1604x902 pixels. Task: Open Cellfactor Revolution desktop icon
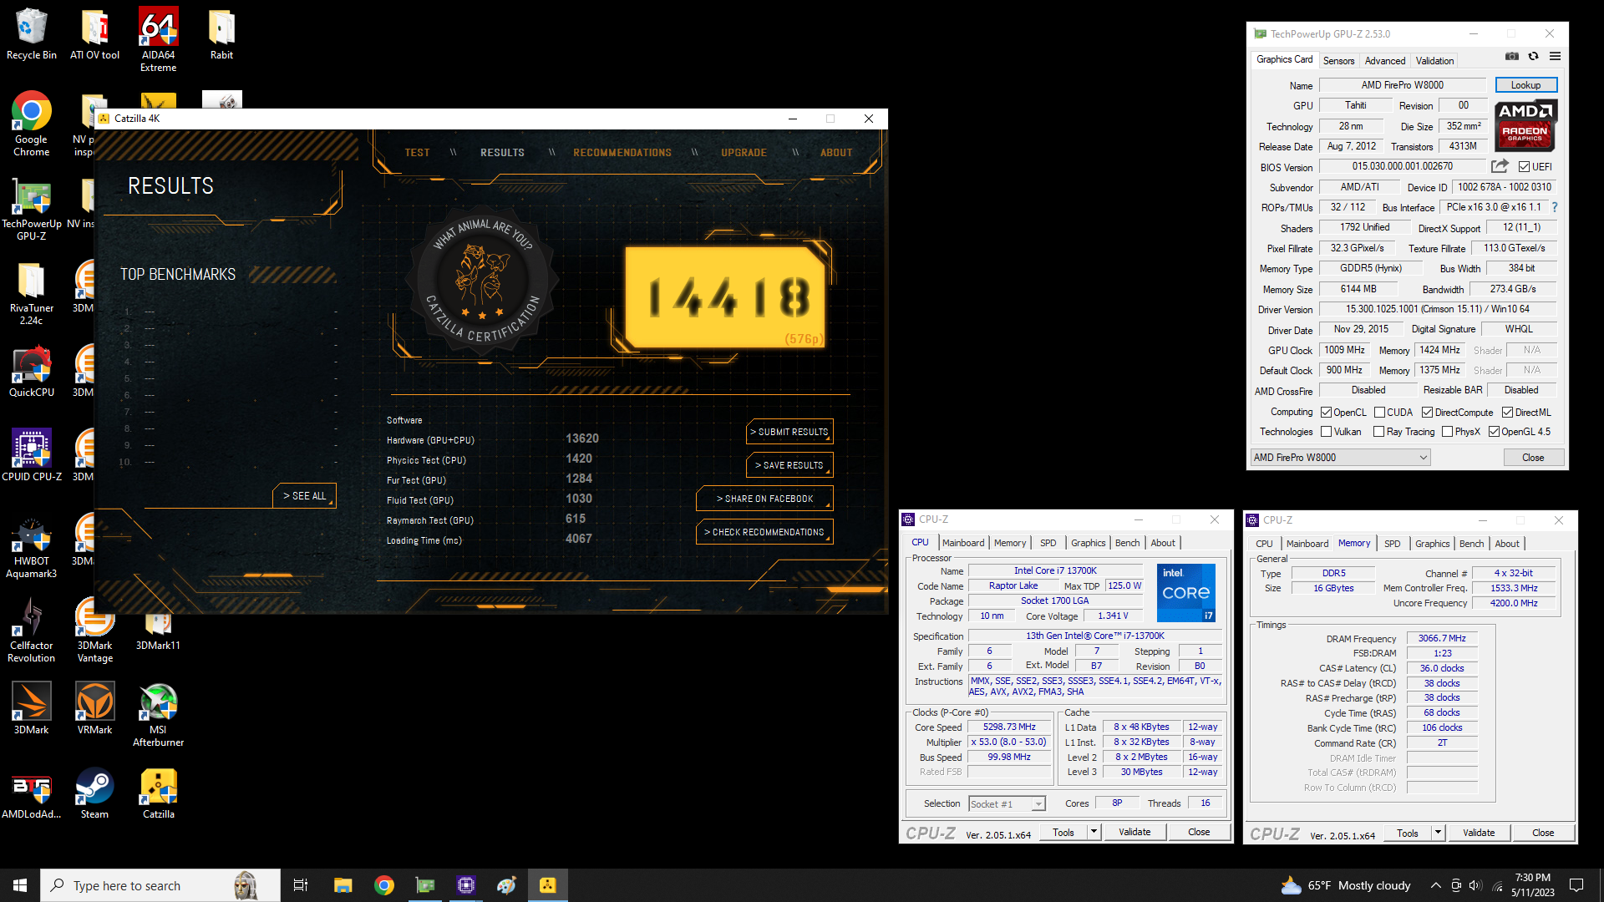click(x=32, y=631)
